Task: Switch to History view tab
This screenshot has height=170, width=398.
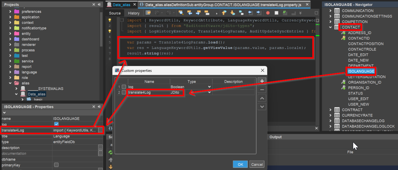Action: (x=134, y=13)
